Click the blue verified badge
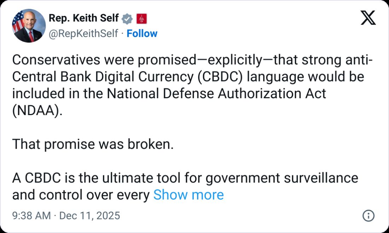Viewport: 389px width, 233px height. click(127, 18)
